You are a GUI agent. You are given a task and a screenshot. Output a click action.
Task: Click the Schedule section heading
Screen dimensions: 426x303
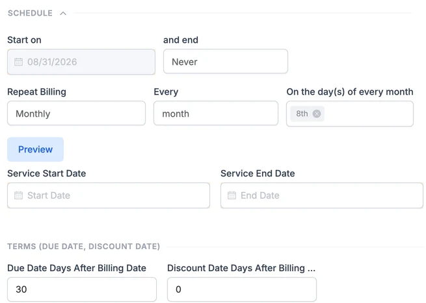pyautogui.click(x=30, y=13)
